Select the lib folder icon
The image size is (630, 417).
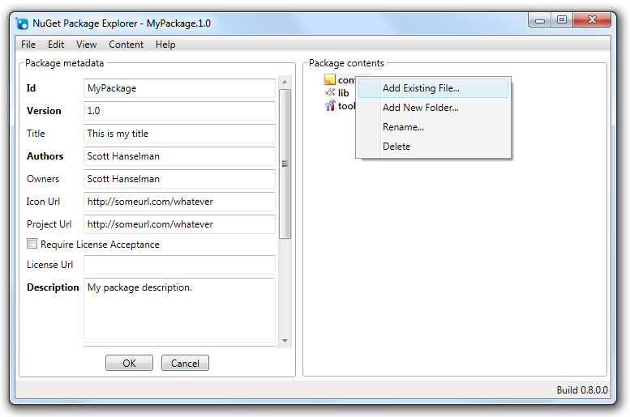click(330, 92)
